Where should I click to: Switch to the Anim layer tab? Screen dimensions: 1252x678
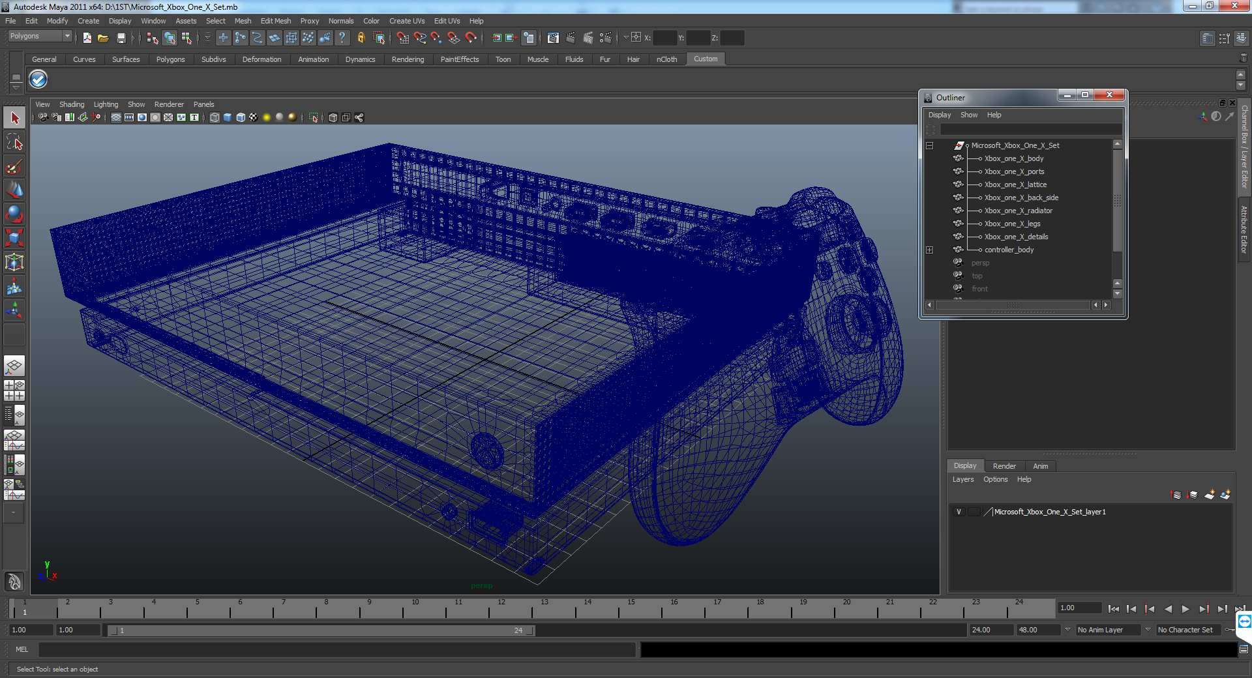coord(1040,466)
